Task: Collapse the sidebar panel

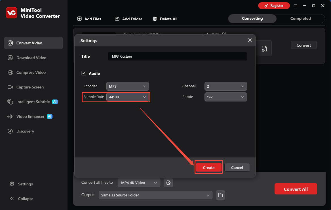Action: click(22, 199)
